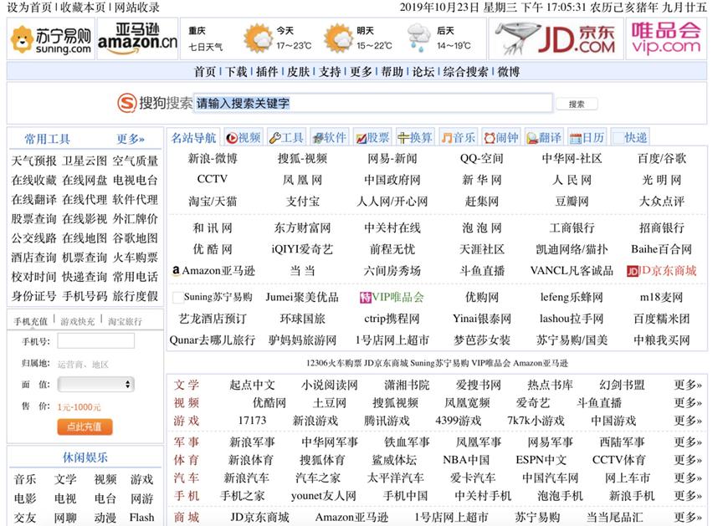This screenshot has height=526, width=723.
Task: Open the 汽车之家 auto link
Action: point(318,477)
